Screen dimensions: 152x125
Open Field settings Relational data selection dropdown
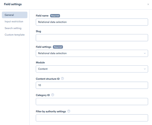[92, 53]
